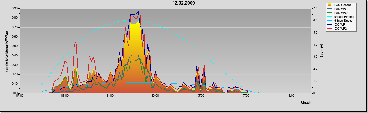The image size is (368, 113).
Task: Click the 11:00 time axis label
Action: pos(110,96)
